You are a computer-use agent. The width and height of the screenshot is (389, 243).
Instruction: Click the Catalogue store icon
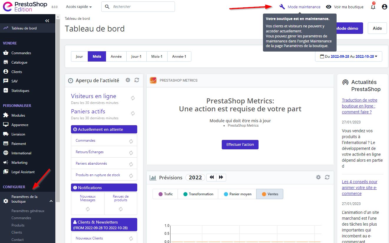click(6, 62)
